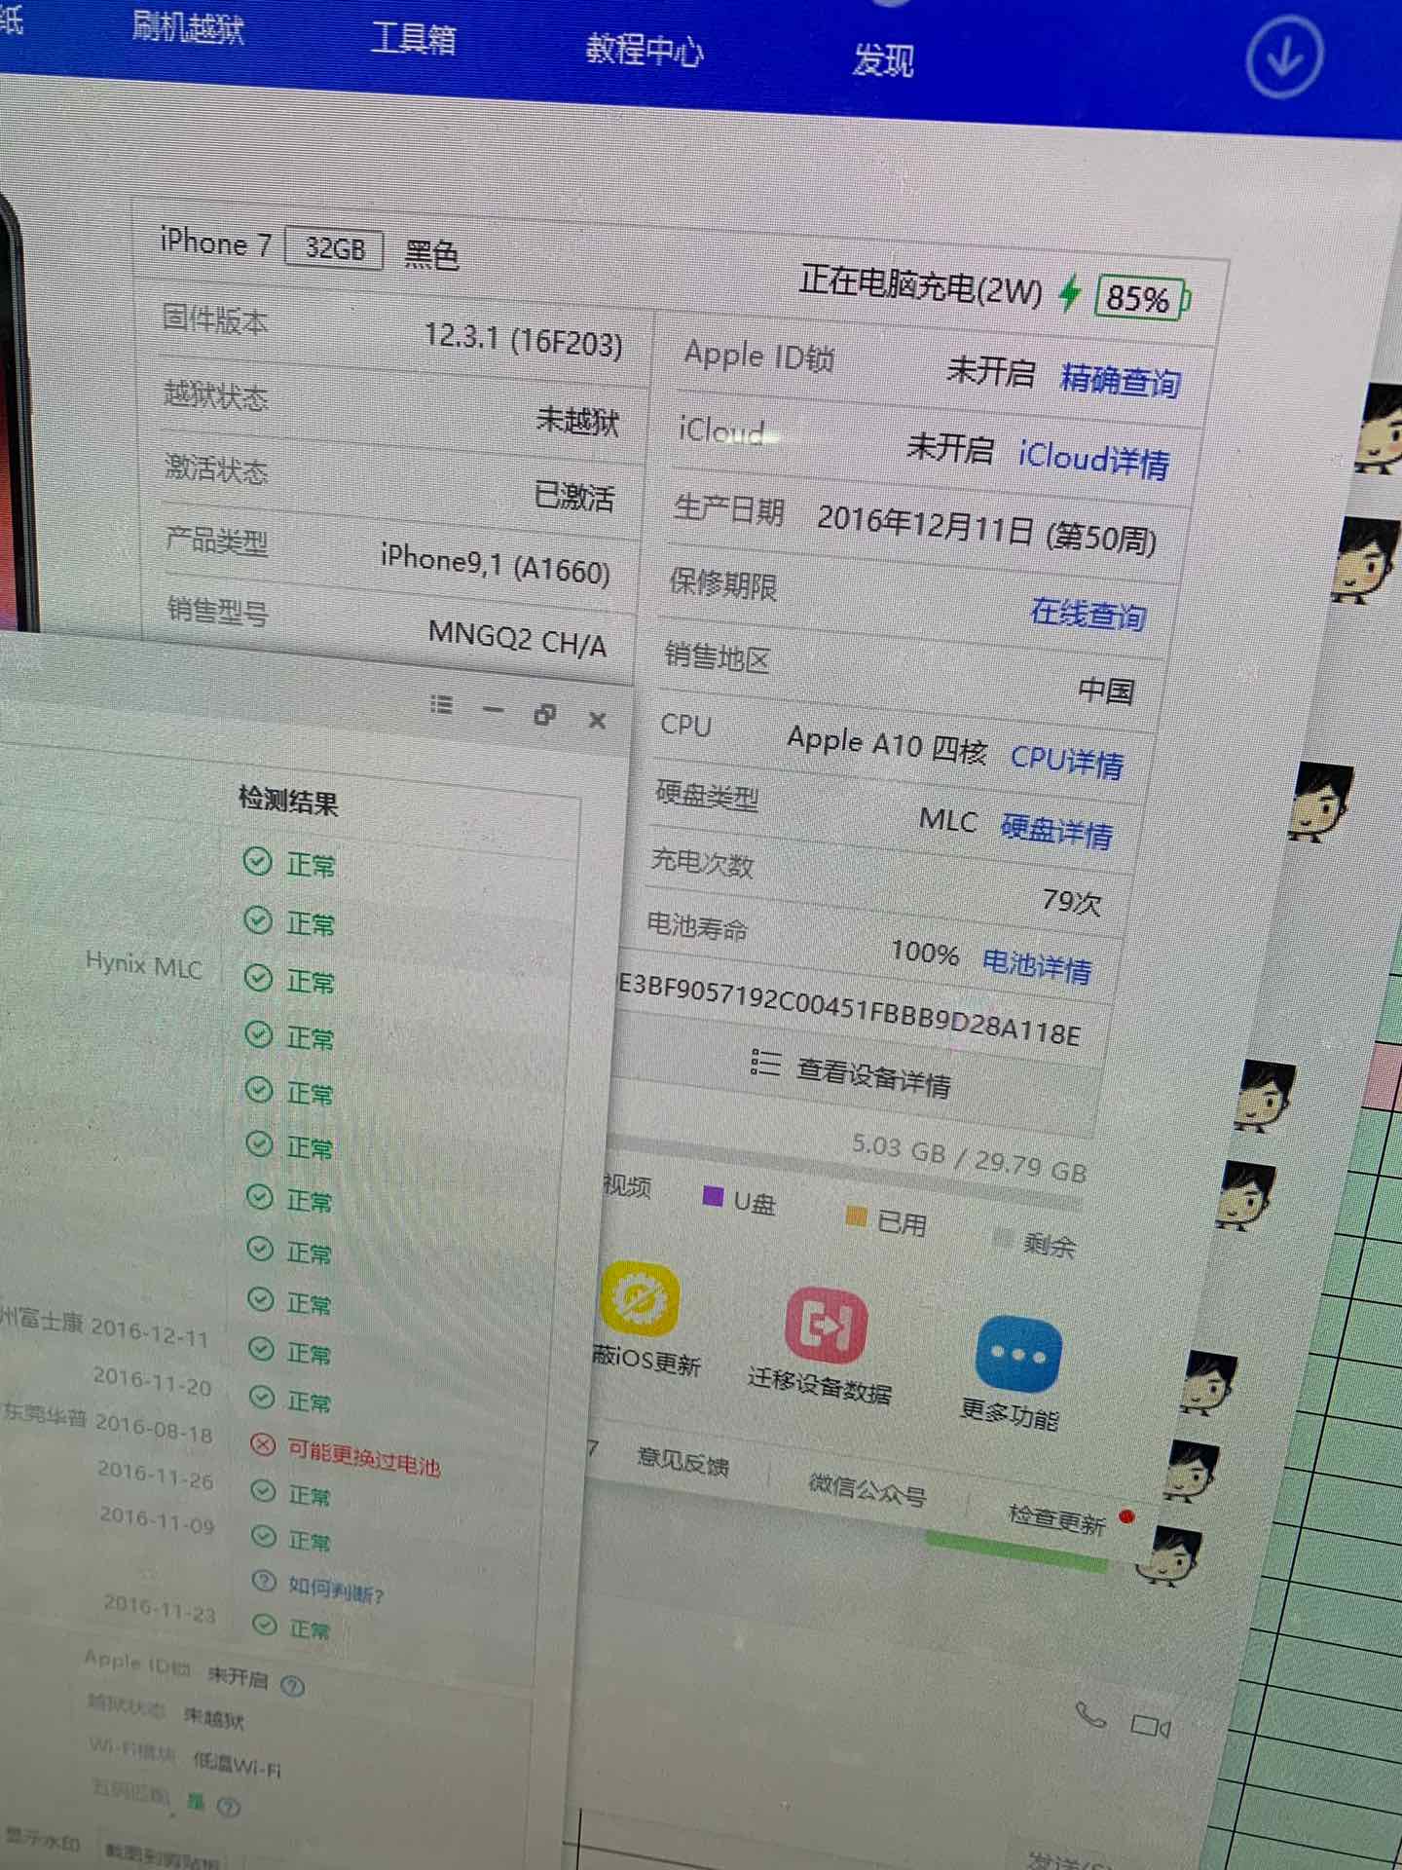The height and width of the screenshot is (1870, 1402).
Task: Click the production date 2016年12月11日
Action: click(924, 526)
